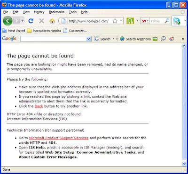
Task: Go to the Home page icon
Action: pos(52,21)
